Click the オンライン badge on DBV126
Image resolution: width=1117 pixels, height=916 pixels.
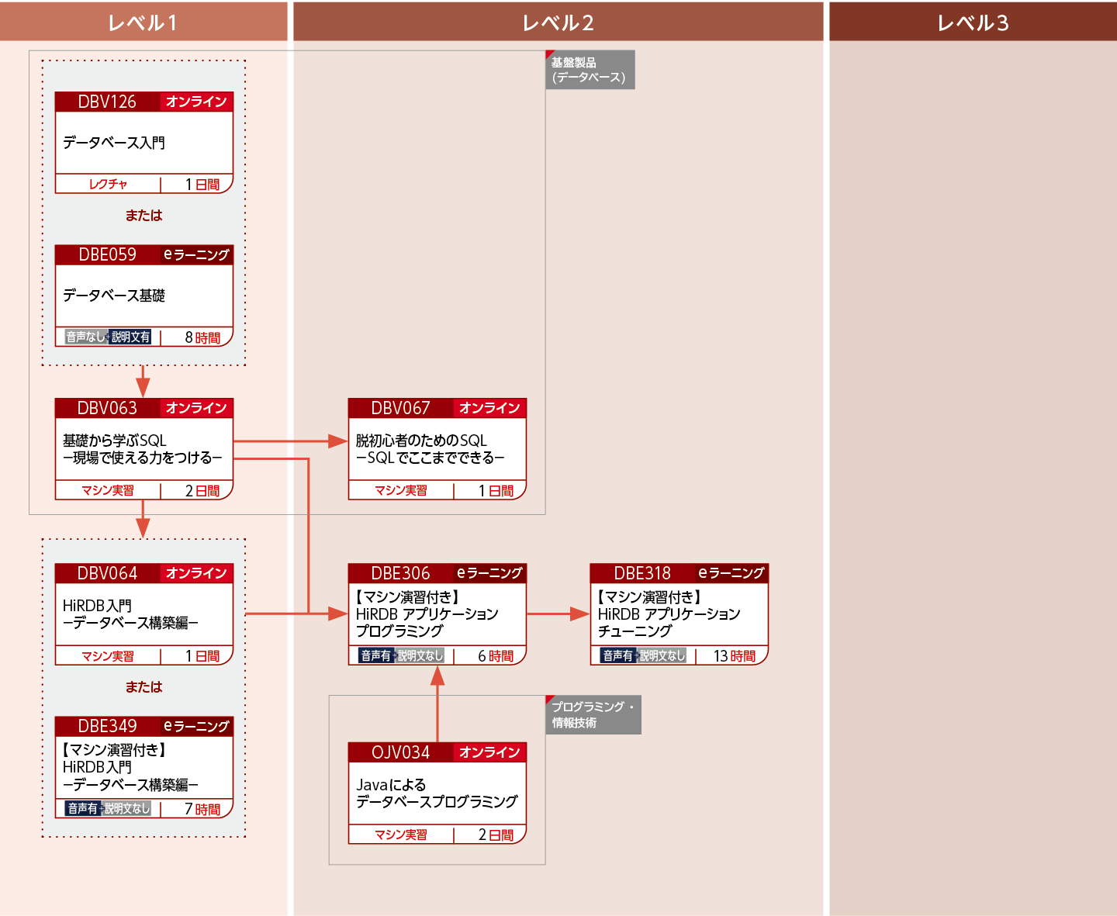196,102
